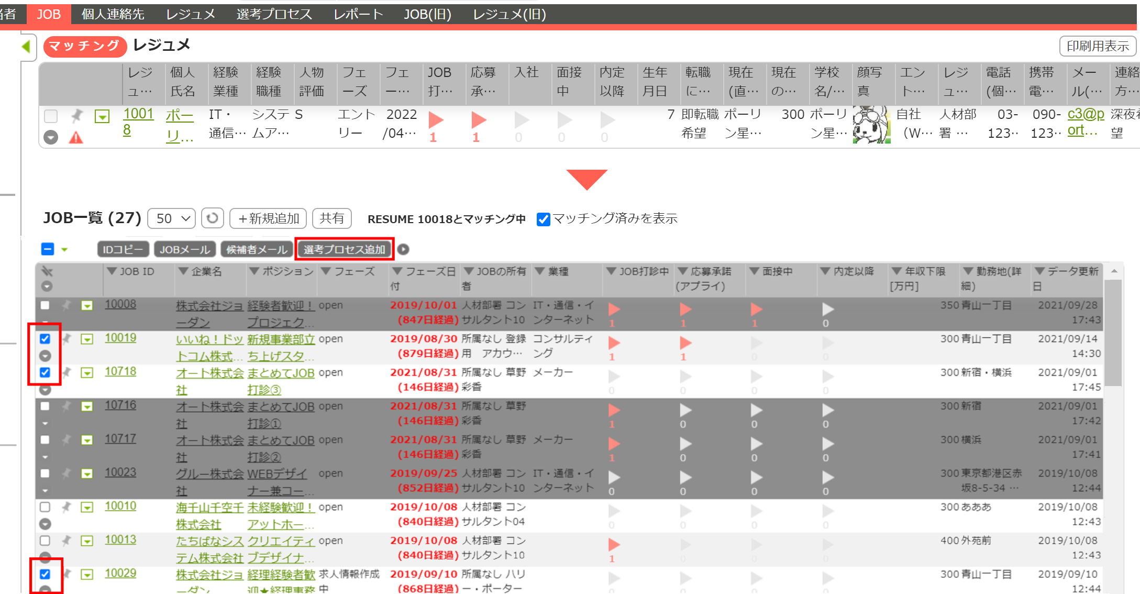Click the JOB打診中 red flag for job 10019
This screenshot has height=594, width=1140.
pos(614,343)
